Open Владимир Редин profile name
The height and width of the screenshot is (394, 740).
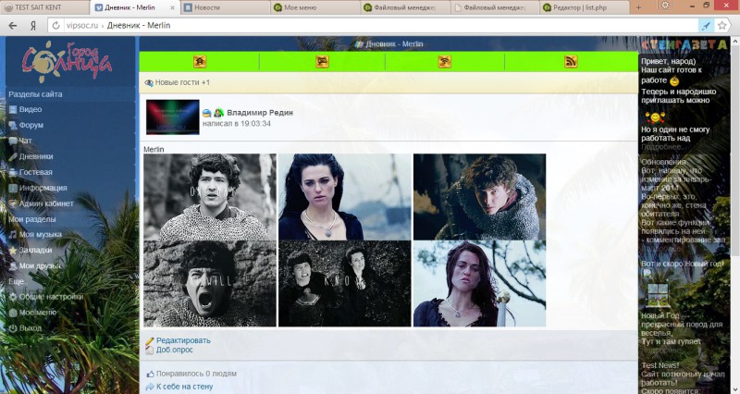[x=260, y=113]
